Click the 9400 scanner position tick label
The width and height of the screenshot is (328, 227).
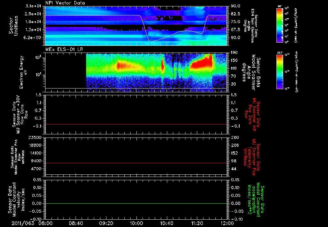tap(36, 161)
